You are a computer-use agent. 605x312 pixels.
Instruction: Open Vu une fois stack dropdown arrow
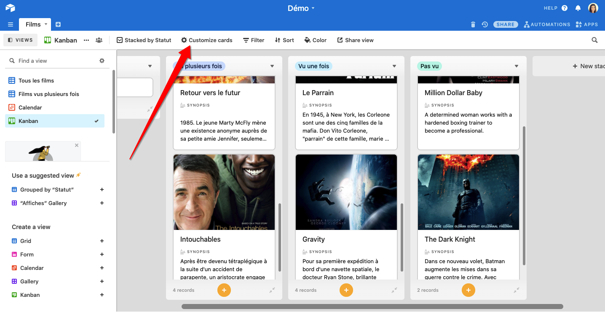click(x=394, y=66)
